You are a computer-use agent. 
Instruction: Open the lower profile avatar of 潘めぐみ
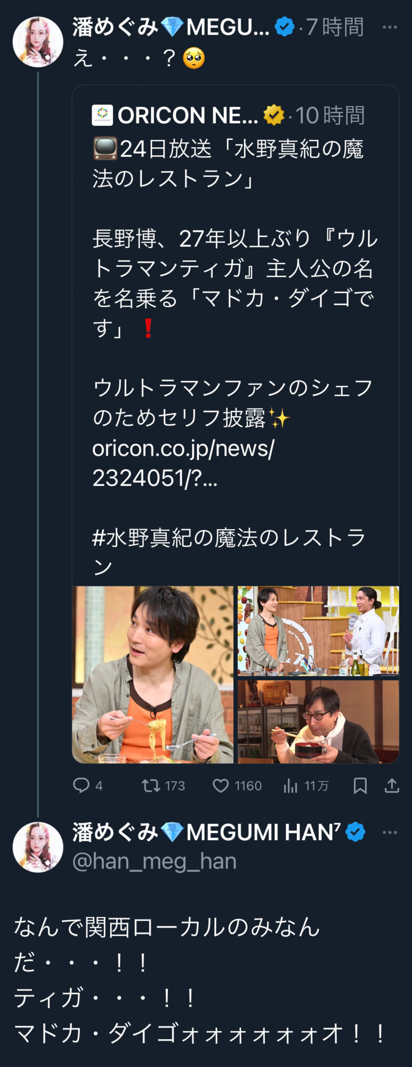(38, 847)
